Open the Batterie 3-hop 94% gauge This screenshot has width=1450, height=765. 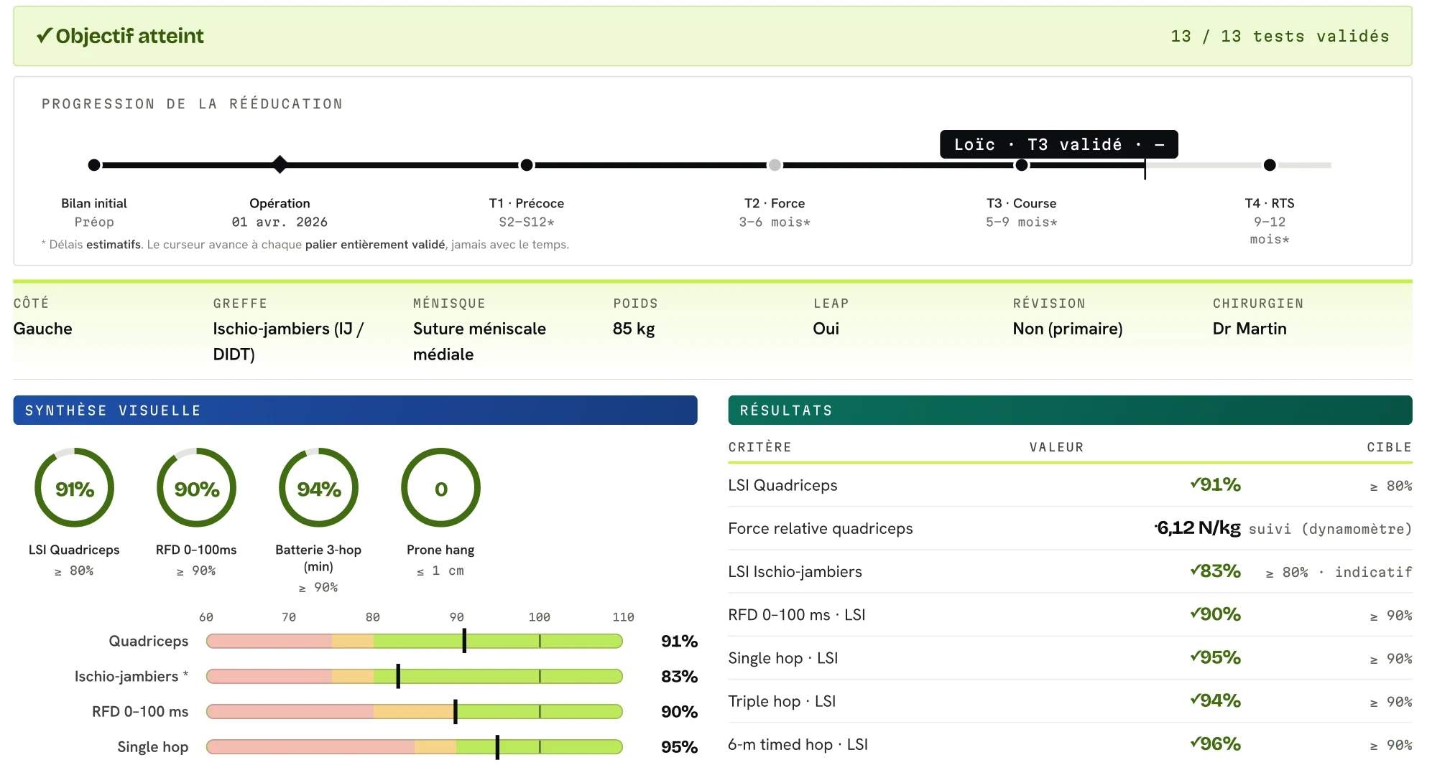[x=319, y=488]
